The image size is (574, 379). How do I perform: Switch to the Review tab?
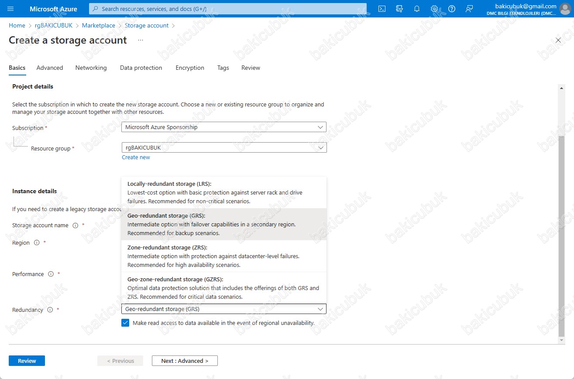click(x=251, y=68)
